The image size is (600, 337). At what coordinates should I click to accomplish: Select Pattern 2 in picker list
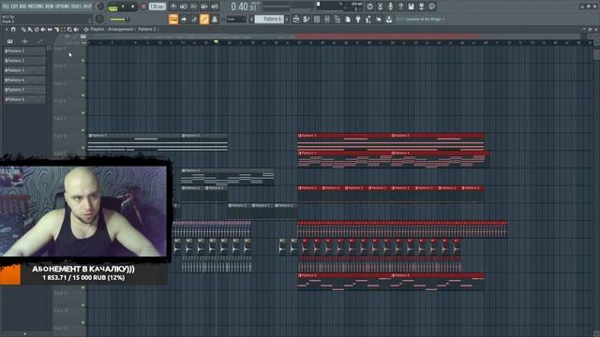24,61
